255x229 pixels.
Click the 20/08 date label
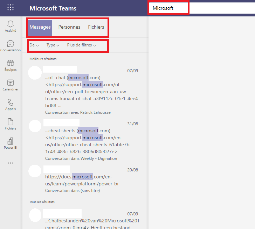[132, 170]
